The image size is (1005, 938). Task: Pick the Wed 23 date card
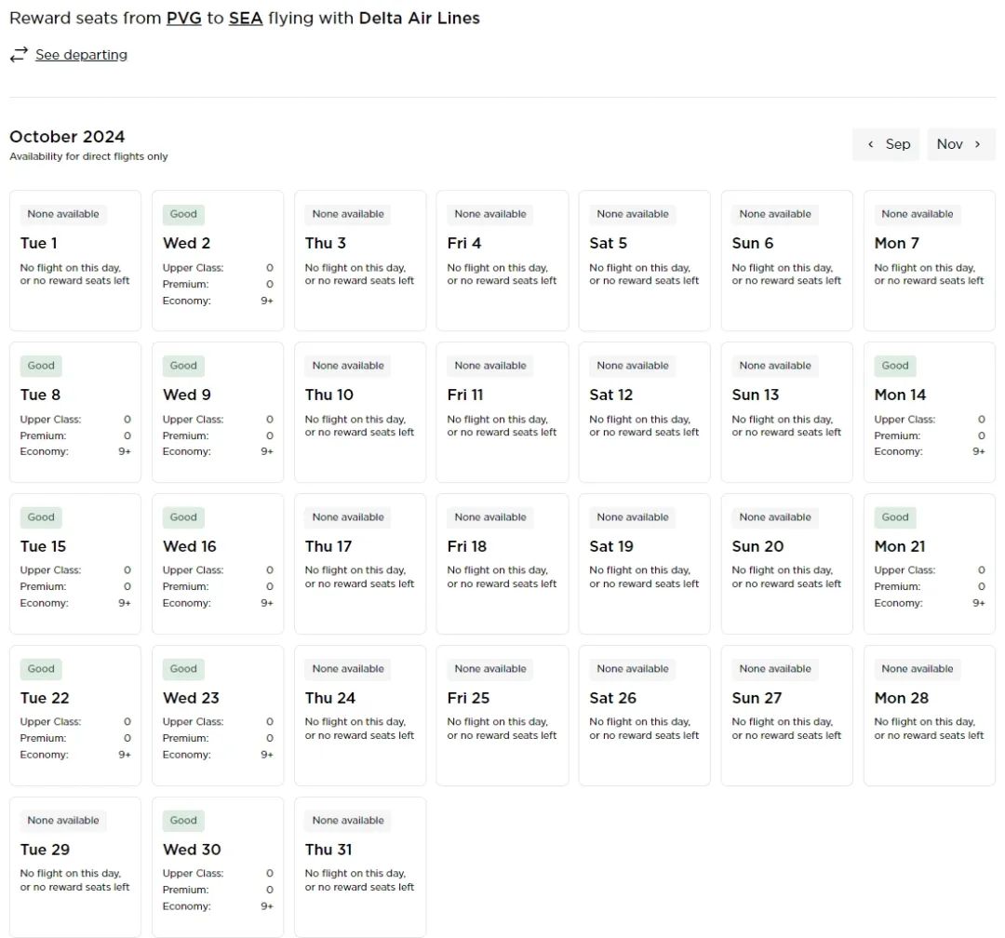click(x=218, y=716)
